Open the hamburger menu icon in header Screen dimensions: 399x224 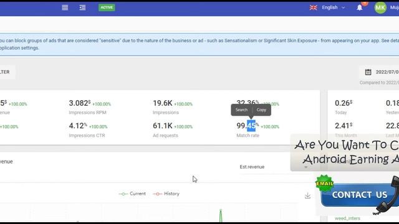pos(65,7)
